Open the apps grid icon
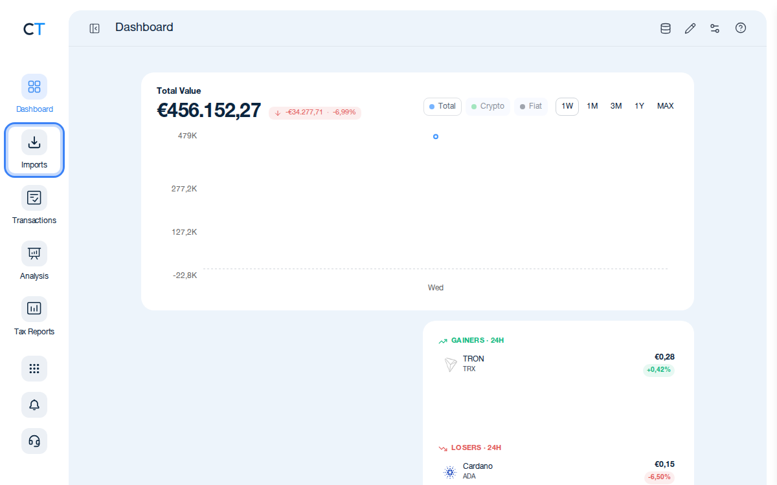 tap(34, 369)
